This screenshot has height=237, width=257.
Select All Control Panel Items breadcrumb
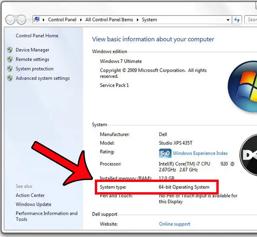pos(109,20)
